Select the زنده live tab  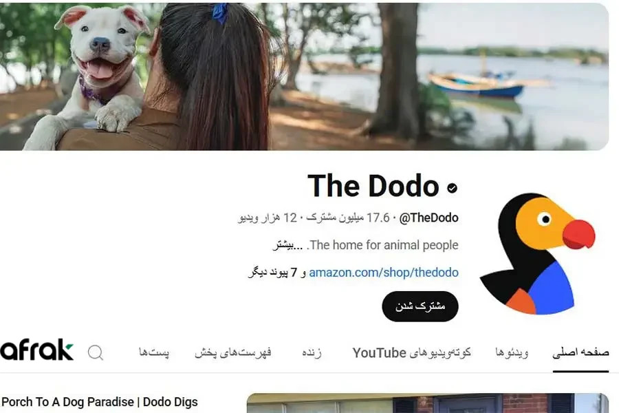click(312, 352)
